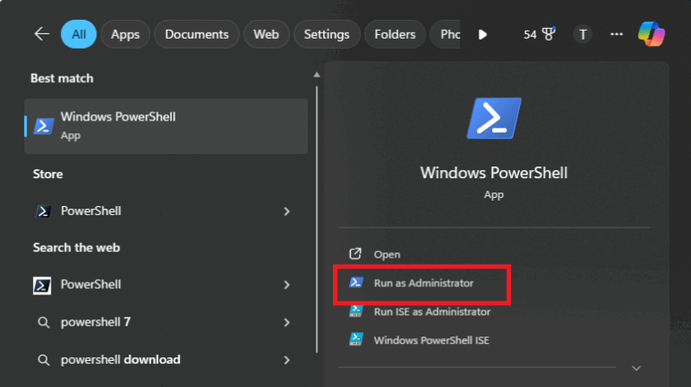The image size is (691, 387).
Task: Click the Store result PowerShell icon
Action: point(43,211)
